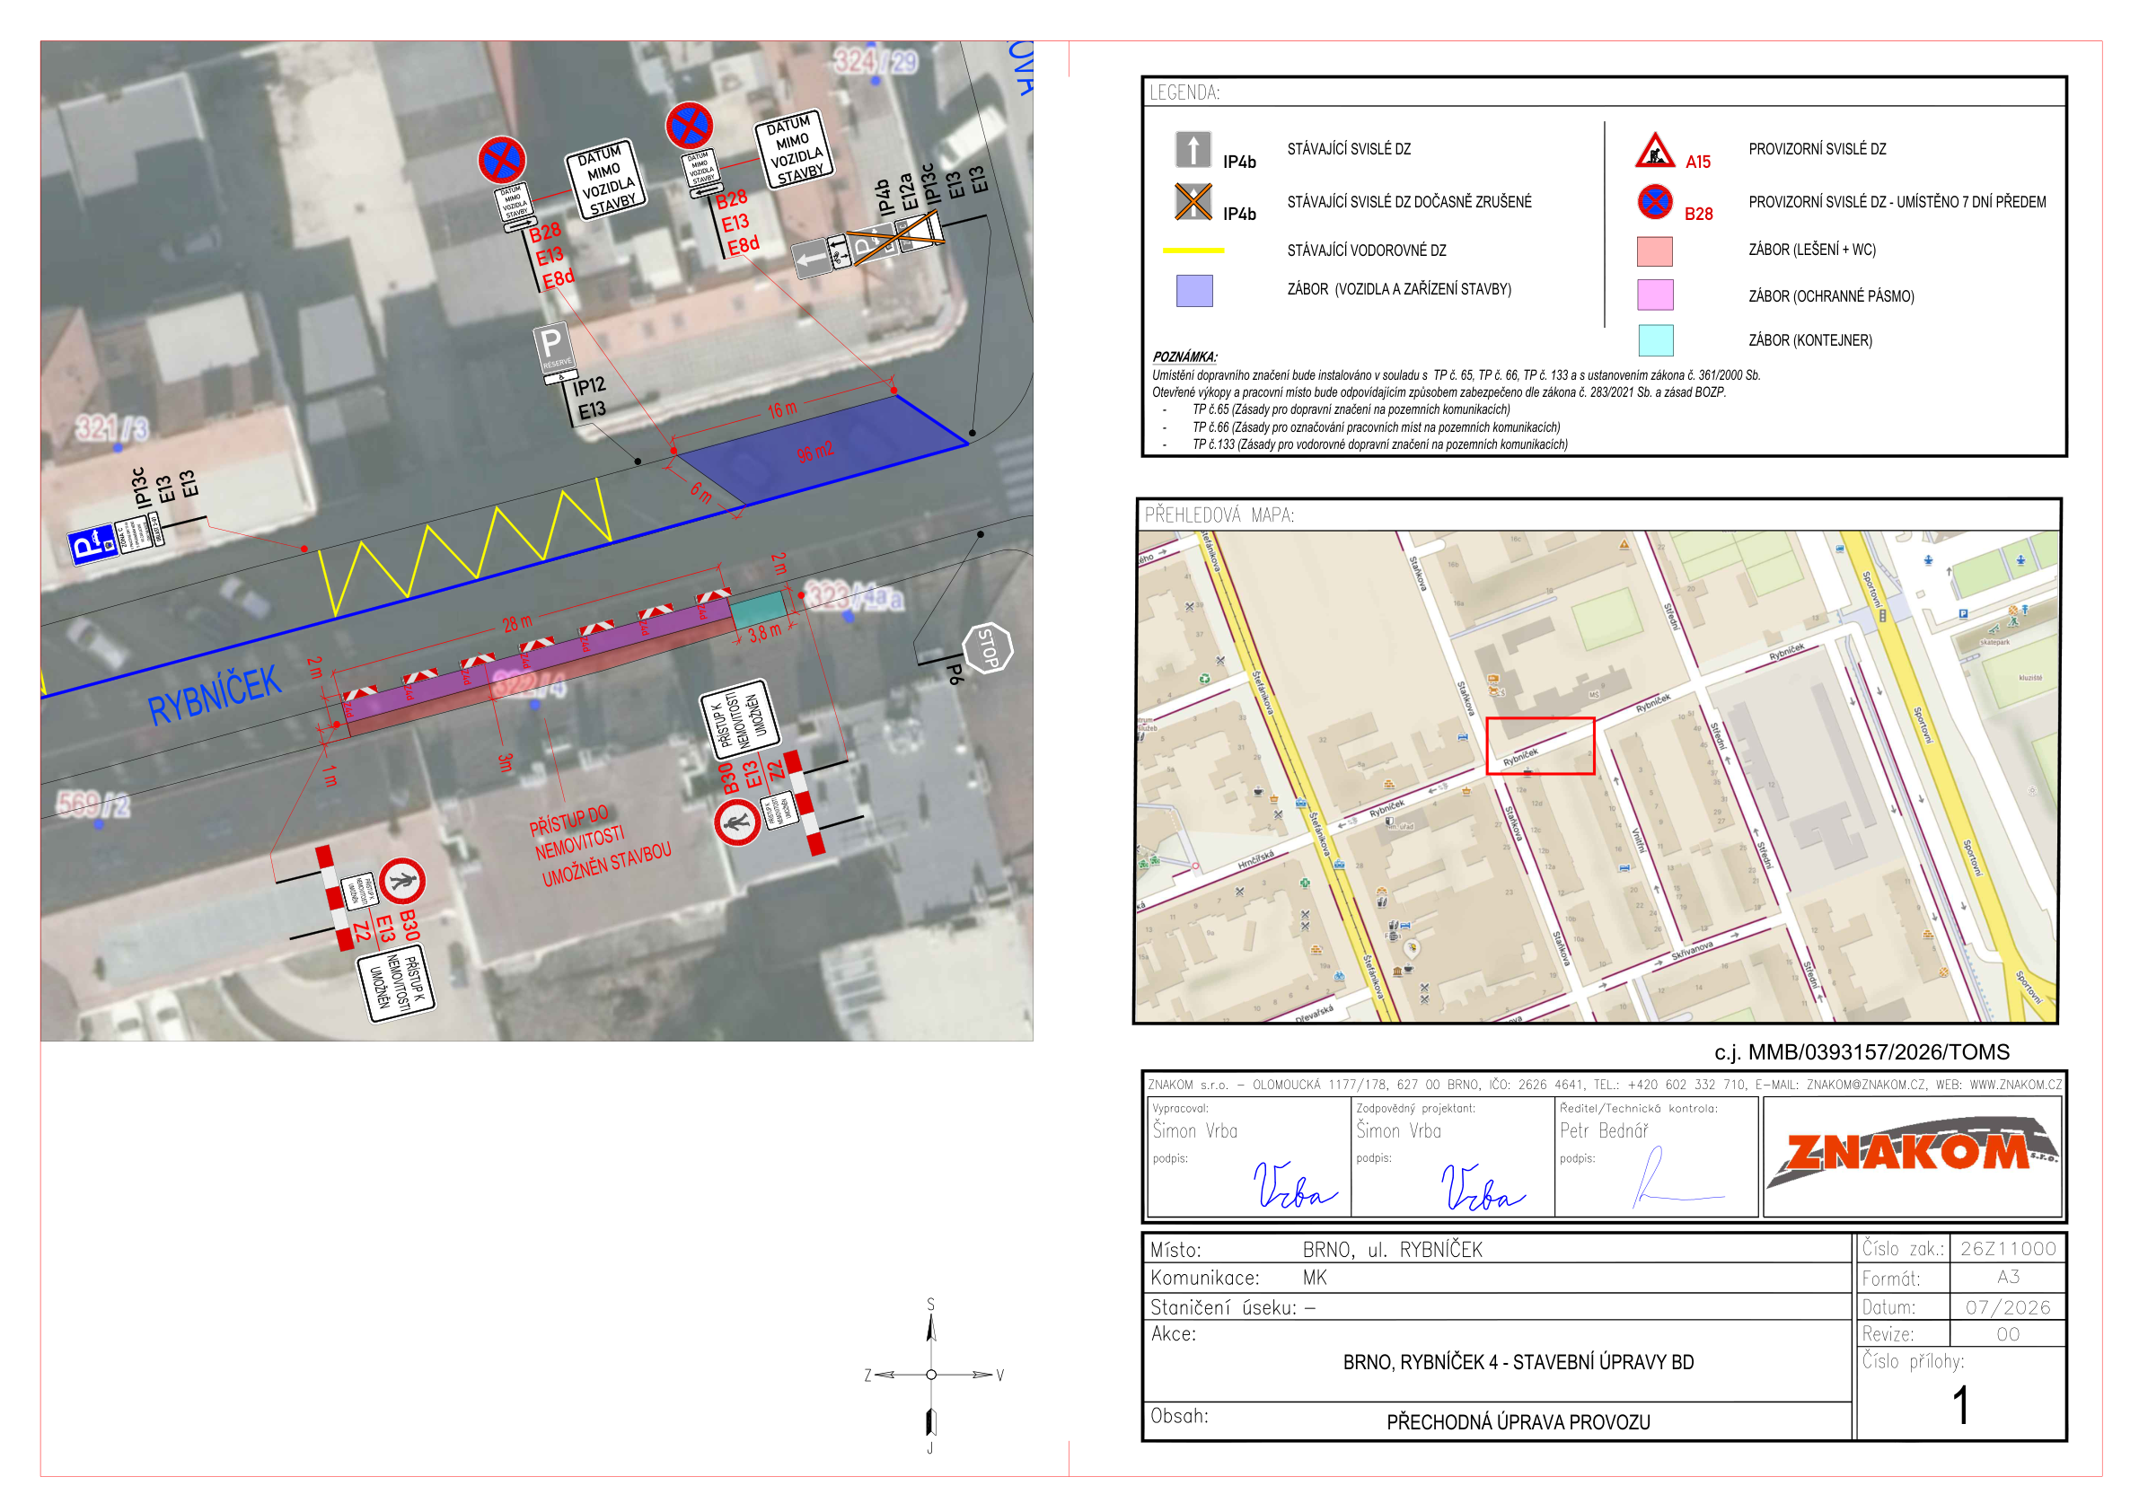
Task: Click the B28 no-stopping sign icon in legend
Action: click(1655, 202)
